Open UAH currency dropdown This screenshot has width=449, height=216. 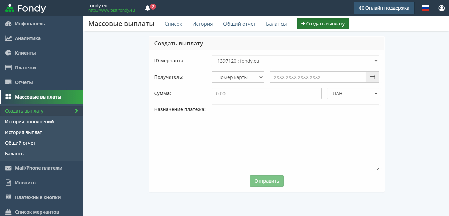(x=353, y=93)
